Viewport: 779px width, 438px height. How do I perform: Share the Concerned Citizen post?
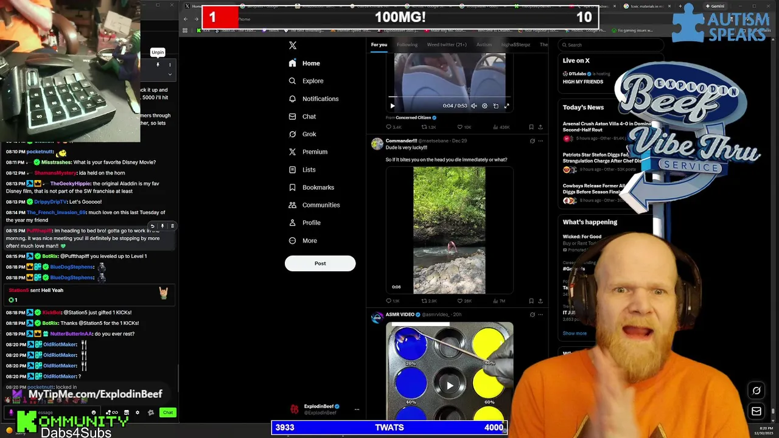tap(540, 127)
